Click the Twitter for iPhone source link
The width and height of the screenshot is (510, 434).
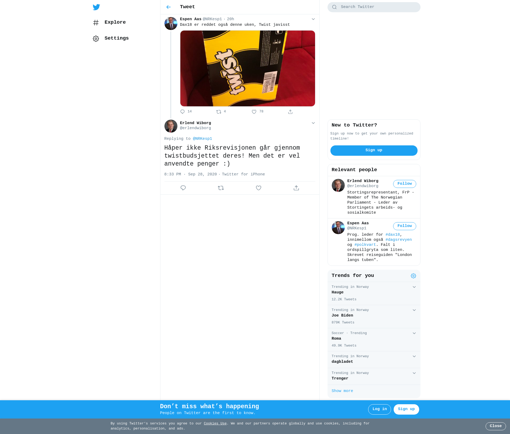243,174
